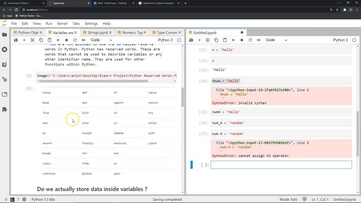
Task: Open the File Browser sidebar icon
Action: click(5, 34)
